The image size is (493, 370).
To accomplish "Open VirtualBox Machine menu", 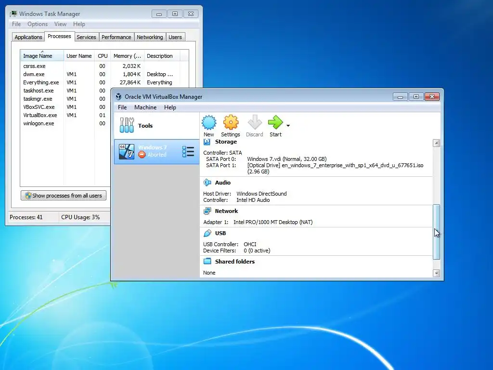I will click(145, 107).
